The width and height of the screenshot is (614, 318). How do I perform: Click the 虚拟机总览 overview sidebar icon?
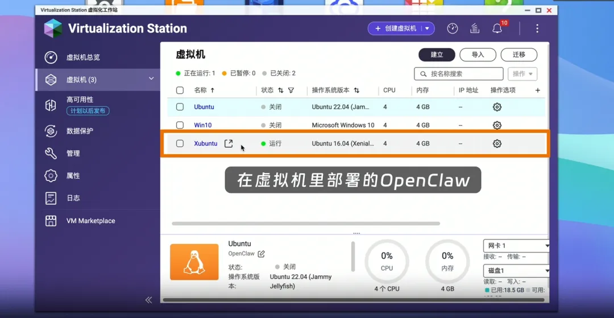[x=51, y=57]
